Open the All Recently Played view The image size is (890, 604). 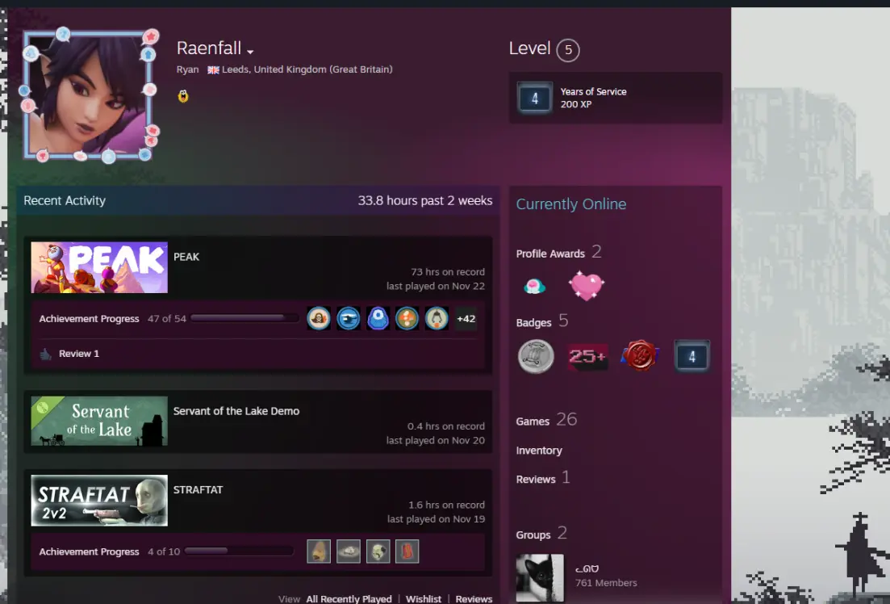349,599
